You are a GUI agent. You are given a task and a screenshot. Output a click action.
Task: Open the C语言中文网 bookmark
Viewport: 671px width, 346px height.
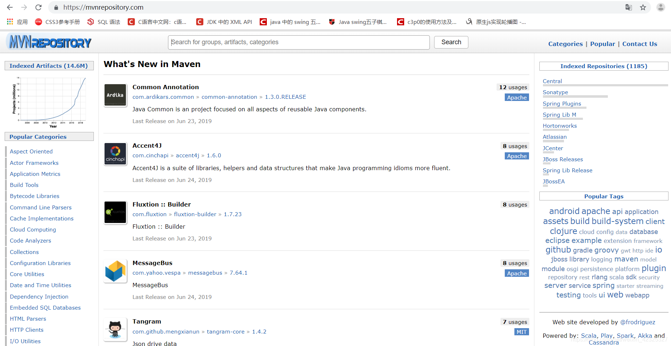pyautogui.click(x=157, y=22)
